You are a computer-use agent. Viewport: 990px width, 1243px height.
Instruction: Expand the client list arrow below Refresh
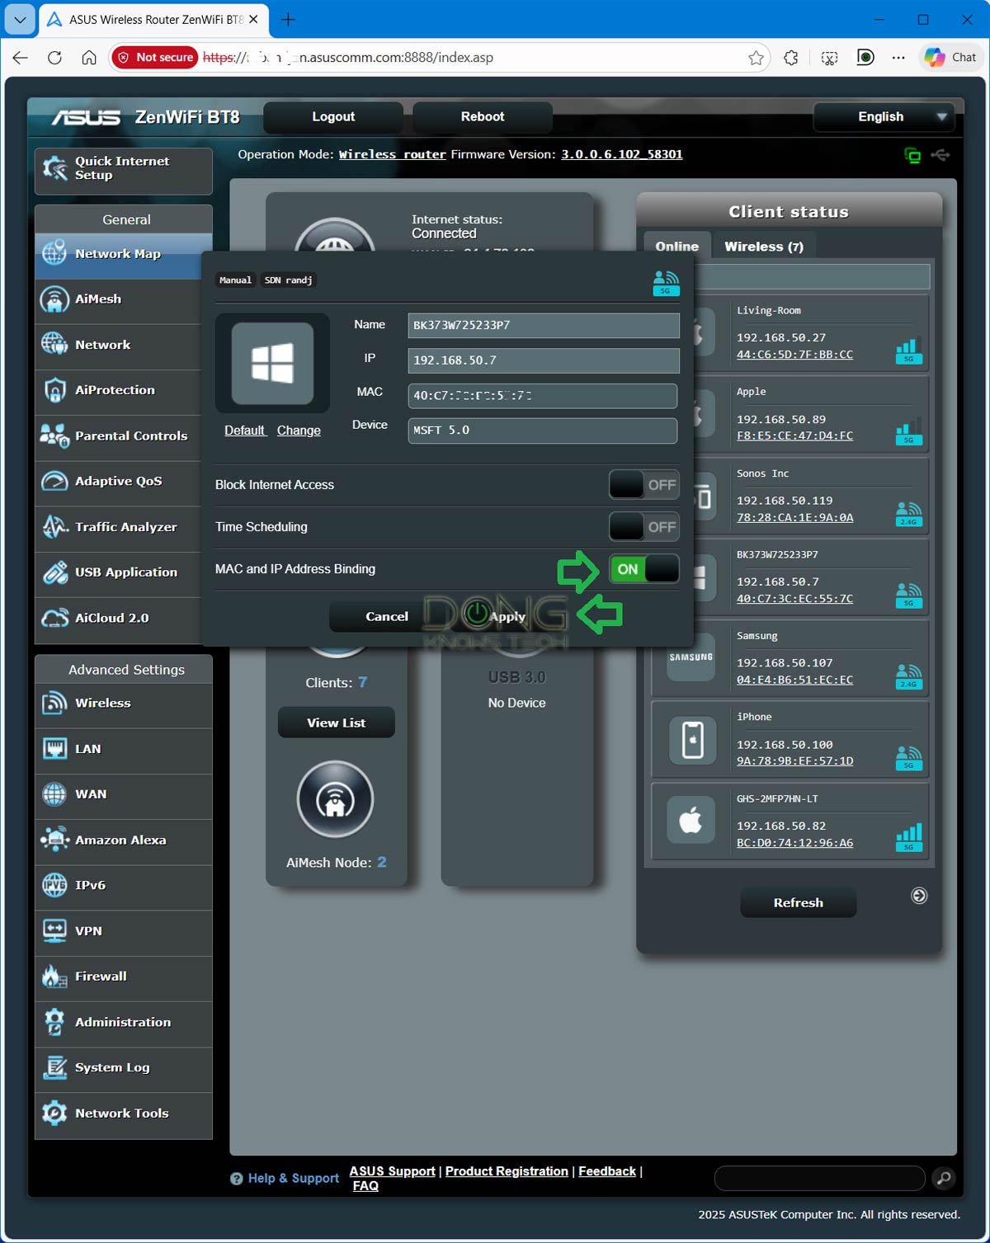pos(918,896)
